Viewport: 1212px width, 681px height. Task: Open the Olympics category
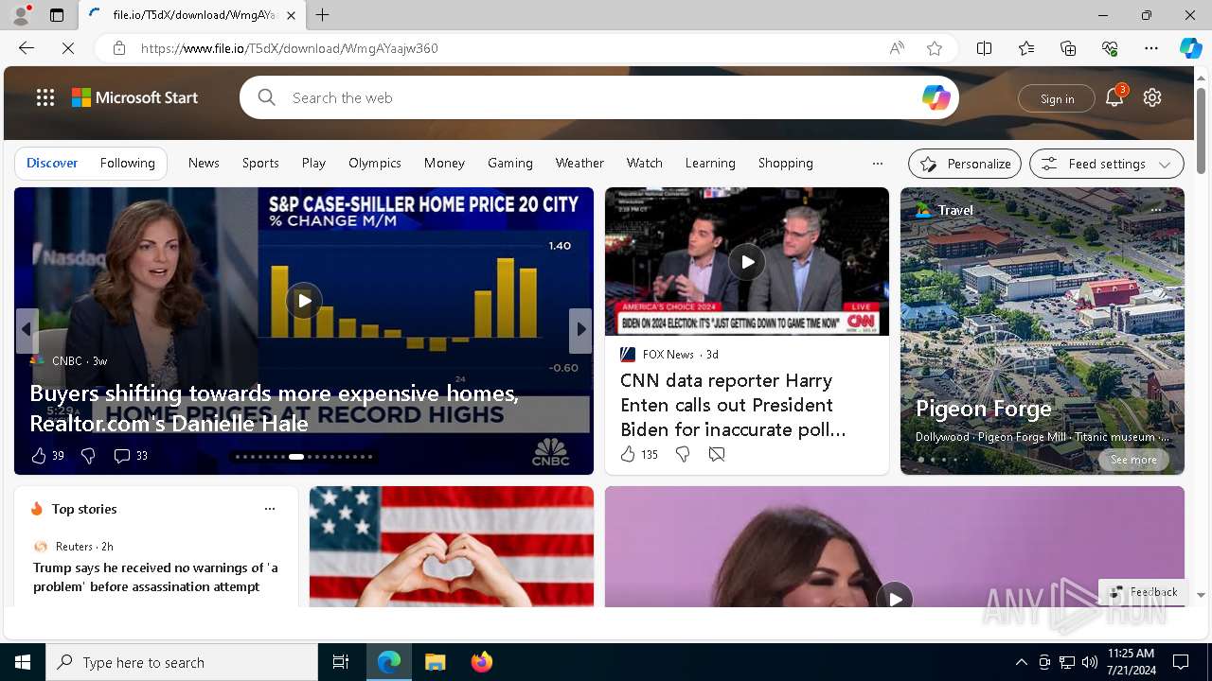[x=375, y=163]
